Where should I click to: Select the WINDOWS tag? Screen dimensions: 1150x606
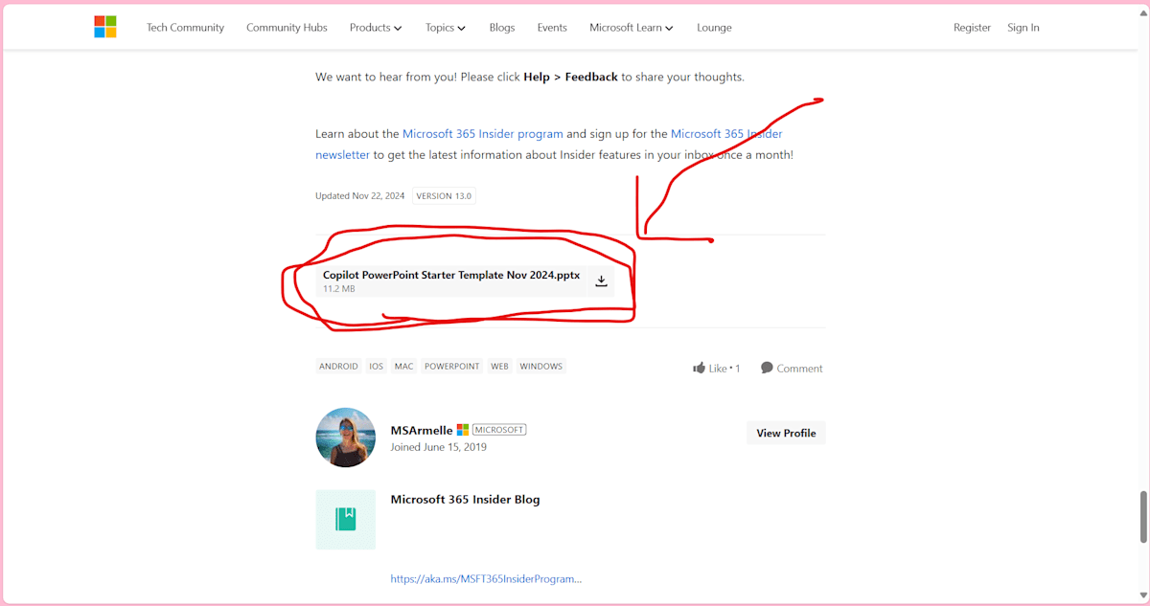[x=541, y=367]
